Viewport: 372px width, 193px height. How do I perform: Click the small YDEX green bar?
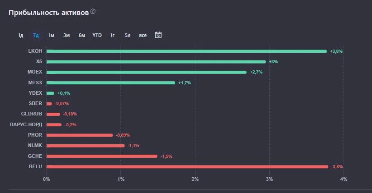[50, 93]
